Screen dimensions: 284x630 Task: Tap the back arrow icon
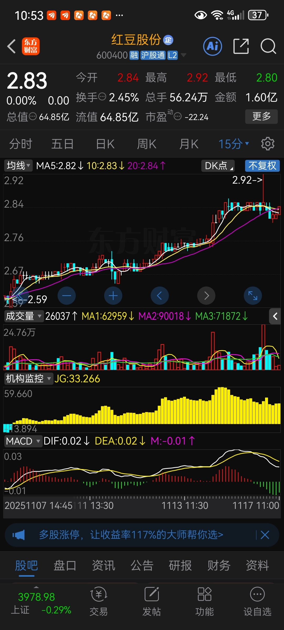pos(12,46)
